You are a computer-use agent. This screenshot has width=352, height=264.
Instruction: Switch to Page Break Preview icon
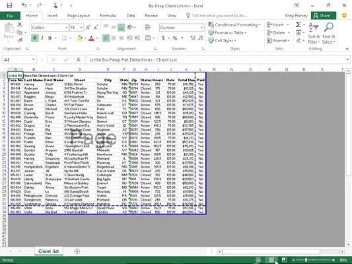284,260
